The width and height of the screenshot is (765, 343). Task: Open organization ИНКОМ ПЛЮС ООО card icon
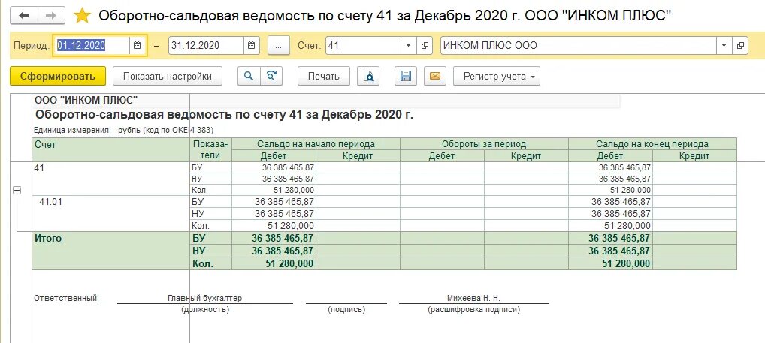point(740,45)
